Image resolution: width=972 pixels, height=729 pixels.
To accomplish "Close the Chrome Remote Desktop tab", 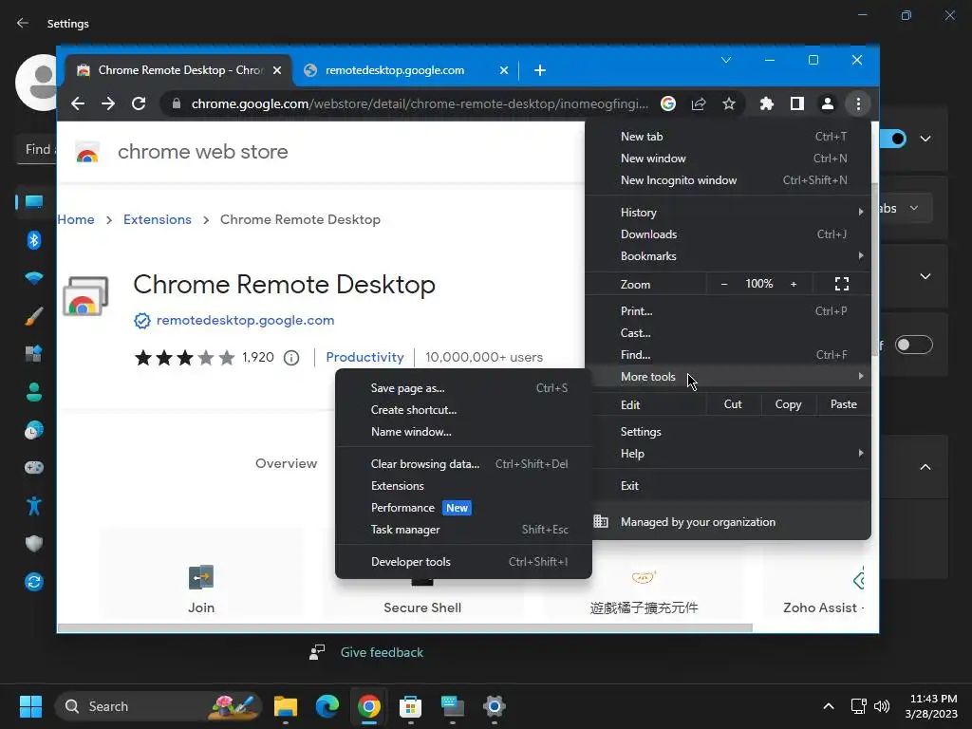I will coord(277,70).
